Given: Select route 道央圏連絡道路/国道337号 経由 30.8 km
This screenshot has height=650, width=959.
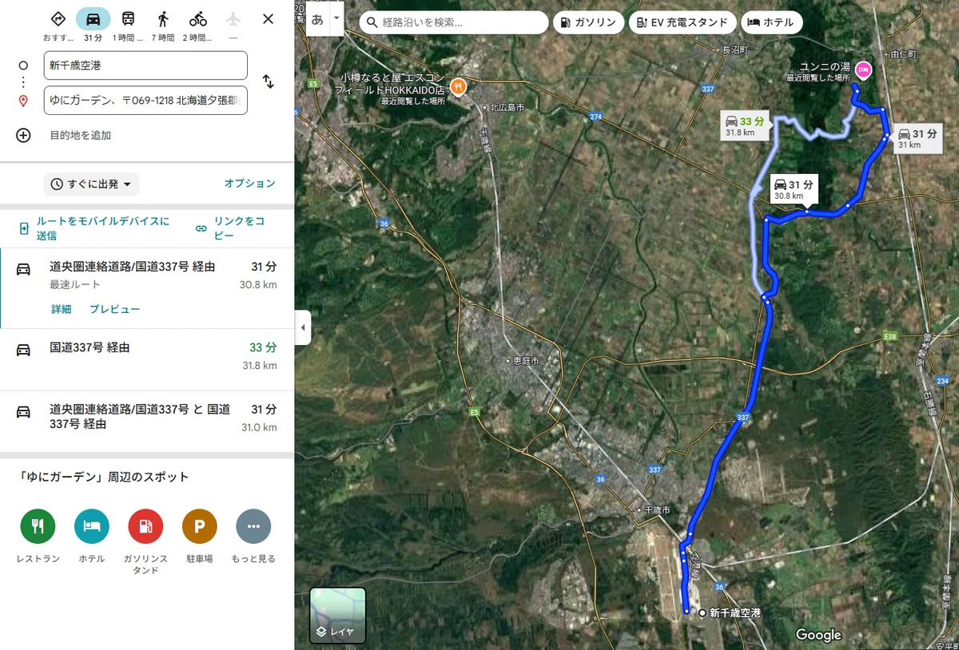Looking at the screenshot, I should tap(147, 287).
